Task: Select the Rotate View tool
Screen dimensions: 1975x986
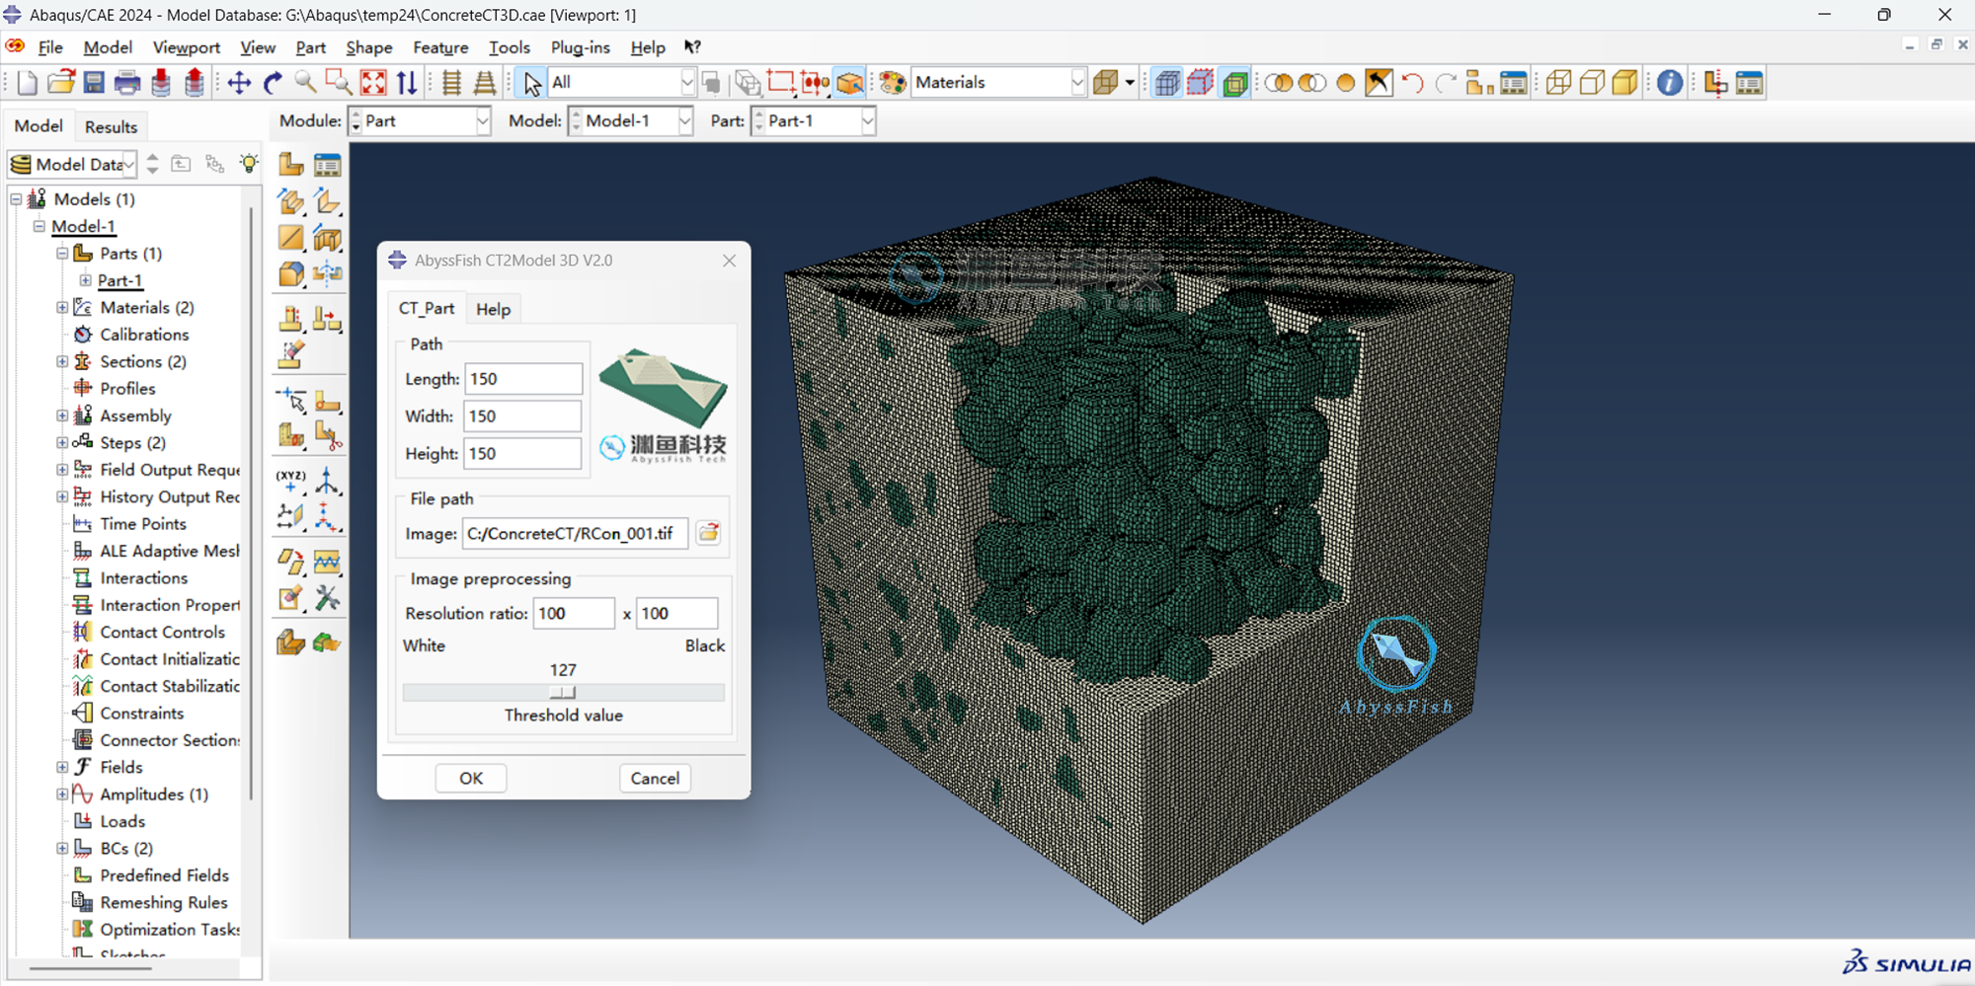Action: (273, 83)
